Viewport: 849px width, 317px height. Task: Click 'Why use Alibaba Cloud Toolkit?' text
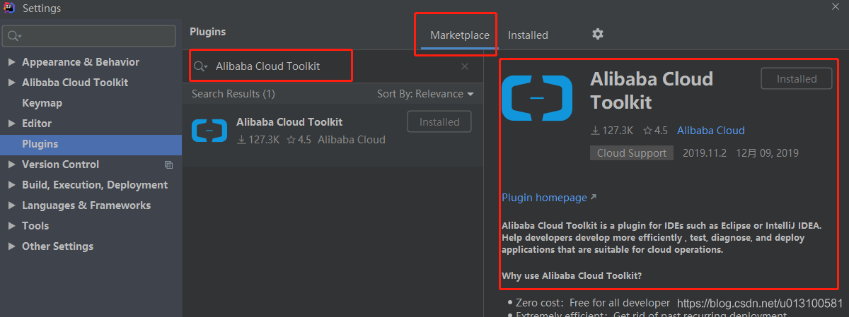[572, 275]
